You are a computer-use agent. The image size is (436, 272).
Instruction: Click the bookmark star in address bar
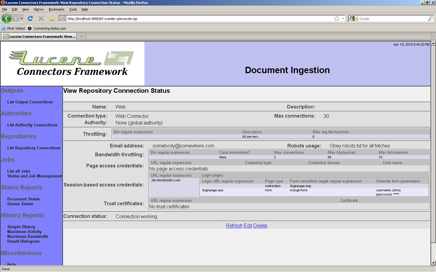click(336, 18)
